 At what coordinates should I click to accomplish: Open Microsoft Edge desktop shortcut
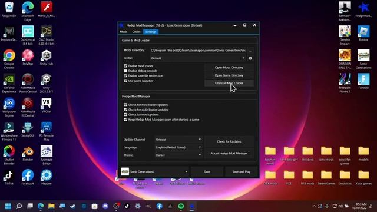coord(28,11)
